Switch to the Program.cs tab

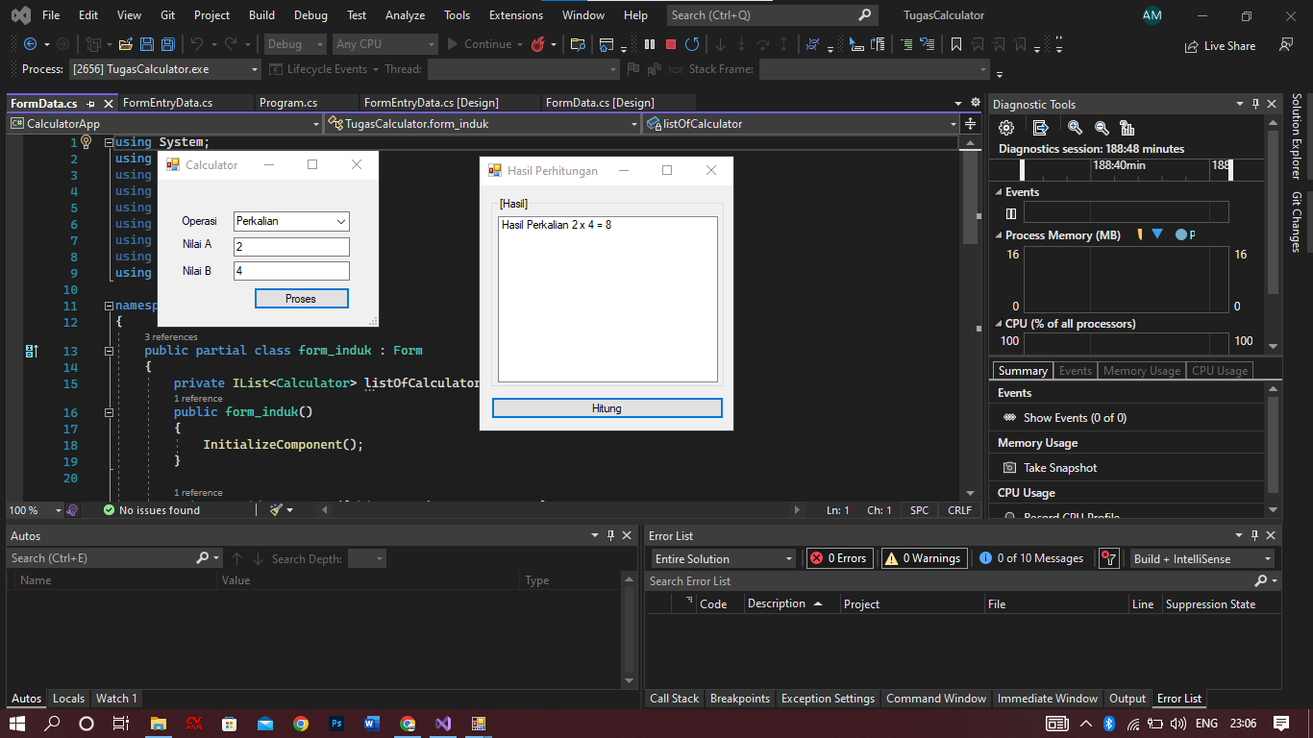[288, 103]
